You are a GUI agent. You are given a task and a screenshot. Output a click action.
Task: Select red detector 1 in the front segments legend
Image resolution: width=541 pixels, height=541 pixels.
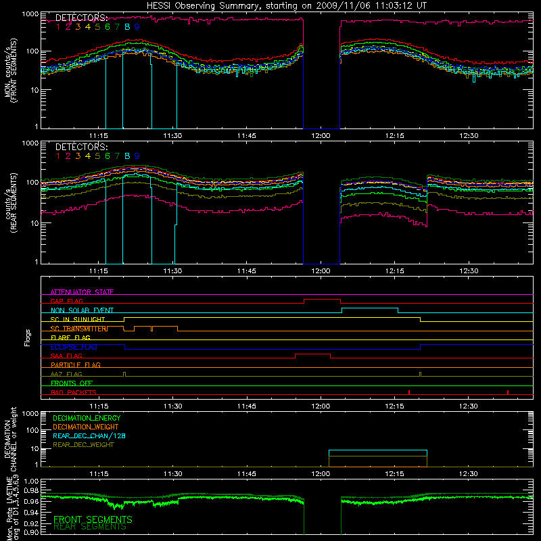tap(58, 27)
